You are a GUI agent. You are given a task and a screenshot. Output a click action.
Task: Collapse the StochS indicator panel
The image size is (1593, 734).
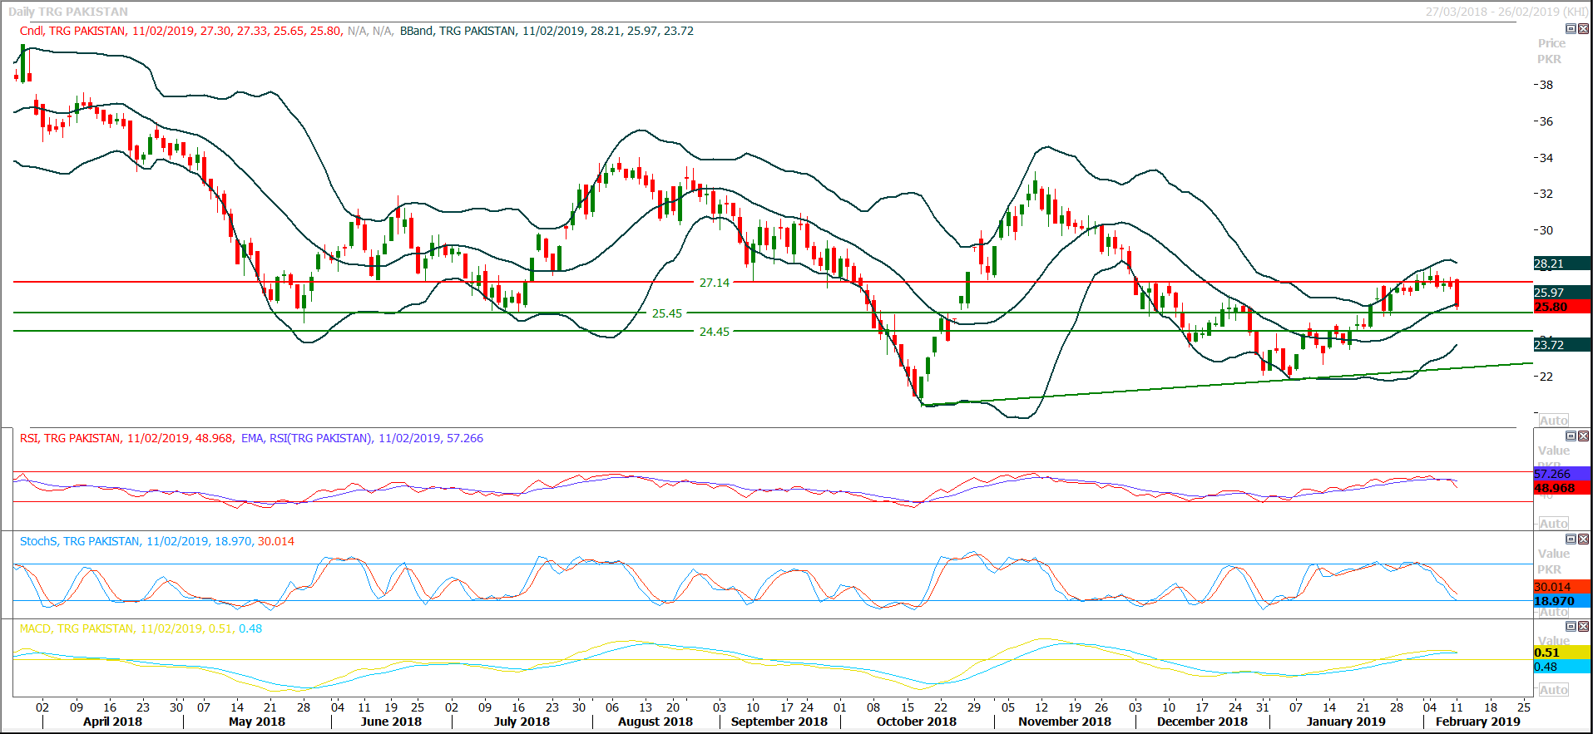tap(1571, 539)
